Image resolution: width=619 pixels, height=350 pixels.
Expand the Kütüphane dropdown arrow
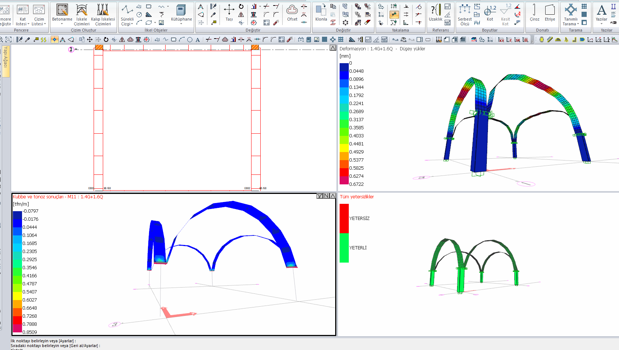(181, 24)
